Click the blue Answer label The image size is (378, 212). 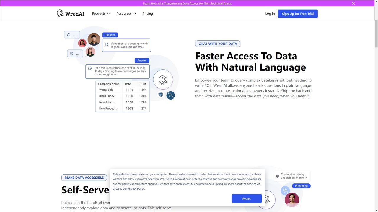[142, 60]
